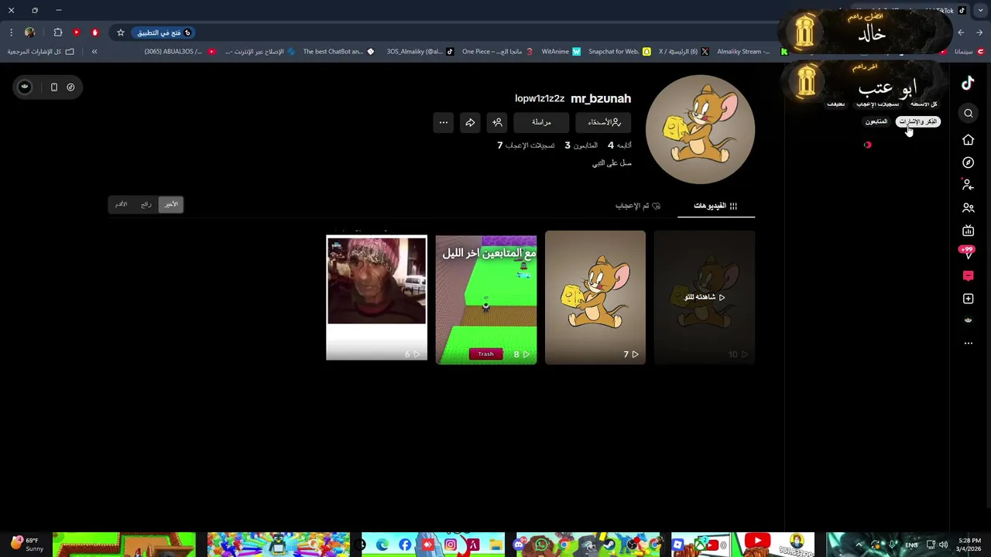Image resolution: width=991 pixels, height=557 pixels.
Task: Click Open in app button in address bar
Action: tap(164, 32)
